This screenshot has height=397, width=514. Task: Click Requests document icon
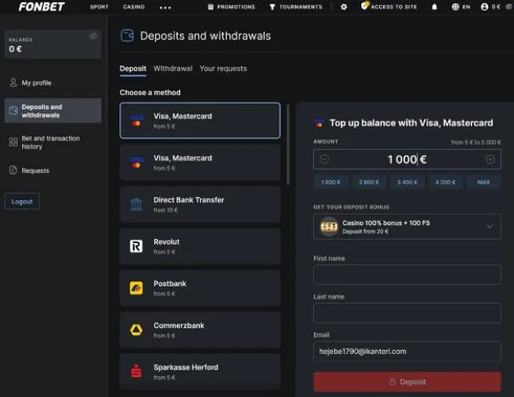(13, 170)
